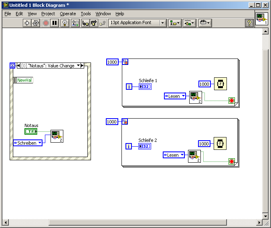The width and height of the screenshot is (271, 228).
Task: Click iteration terminal i in Schleife 1 loop
Action: 129,87
